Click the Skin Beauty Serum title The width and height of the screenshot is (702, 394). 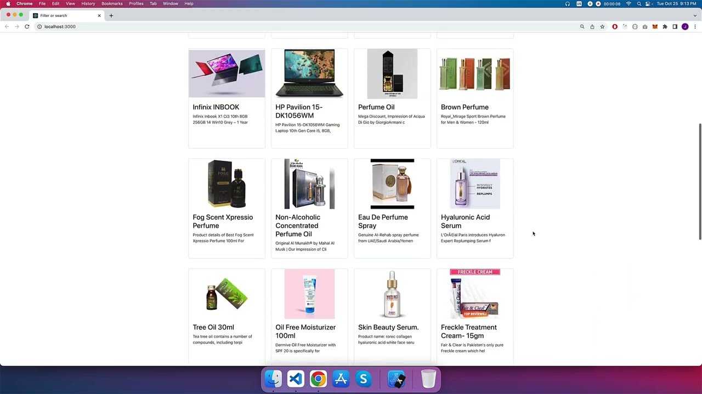point(388,327)
